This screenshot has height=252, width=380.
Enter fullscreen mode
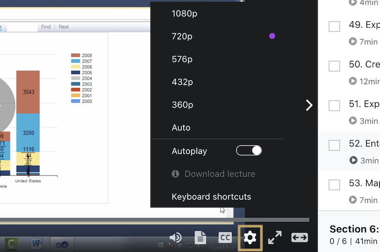click(275, 237)
